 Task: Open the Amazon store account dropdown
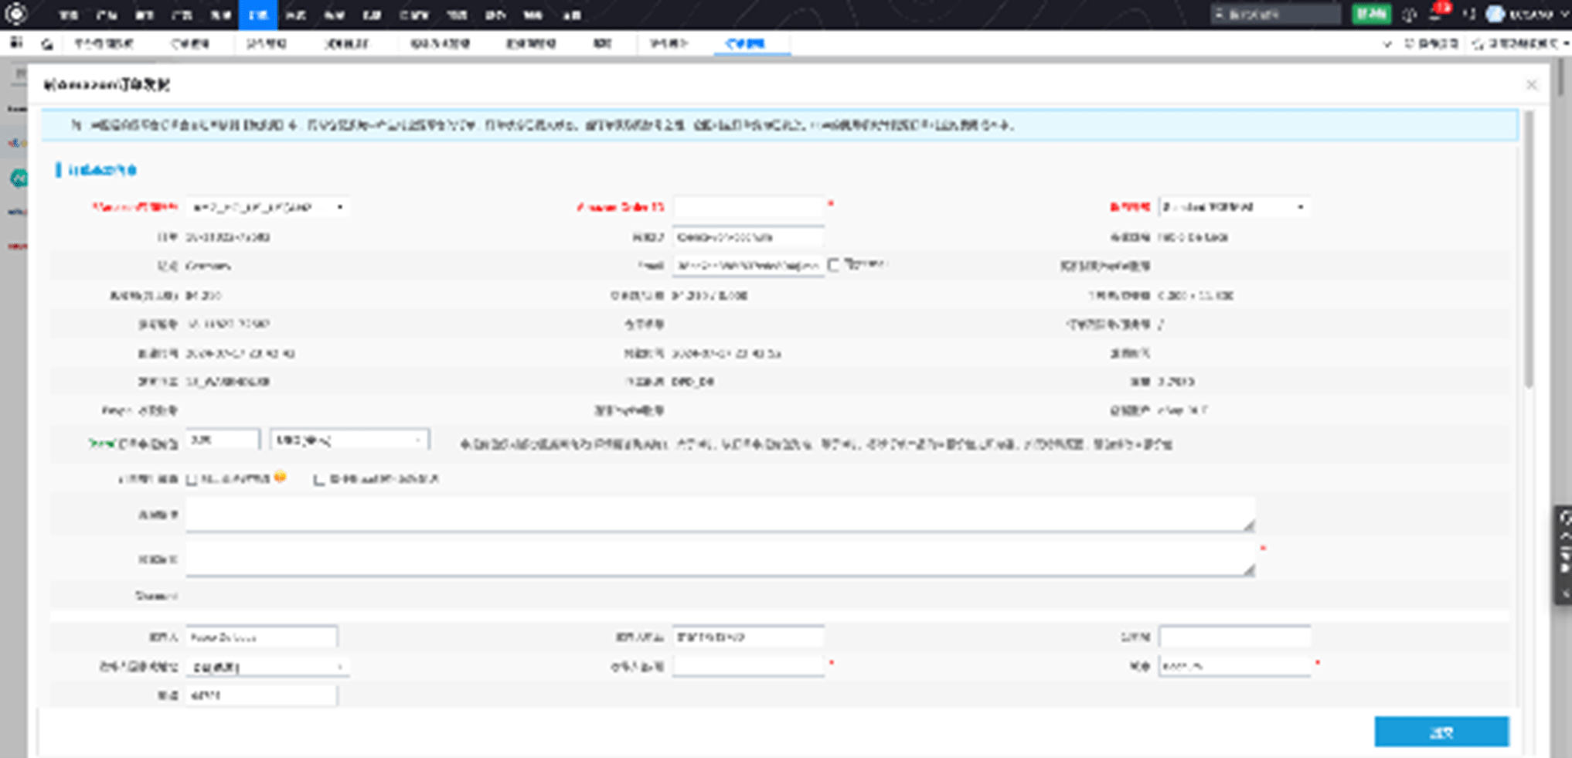[x=267, y=207]
